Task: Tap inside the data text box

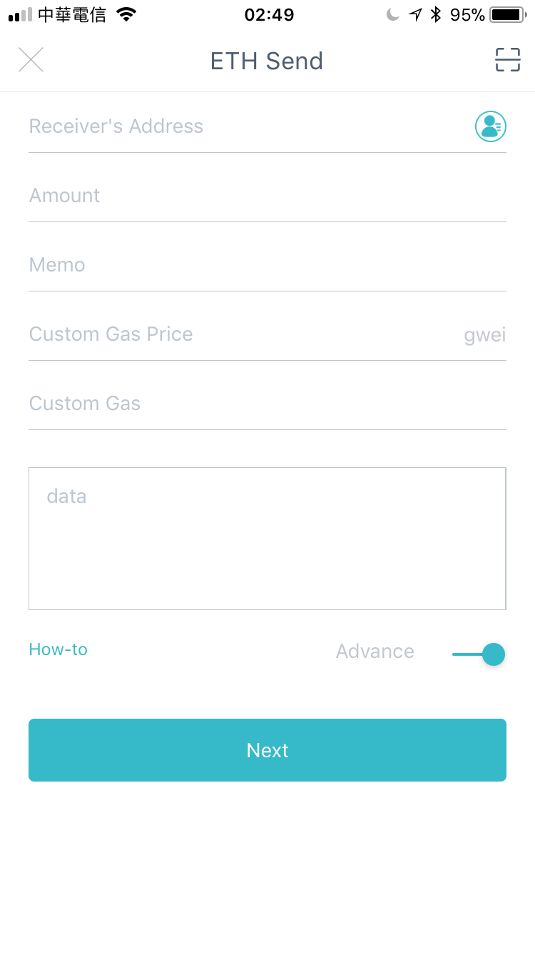Action: coord(267,539)
